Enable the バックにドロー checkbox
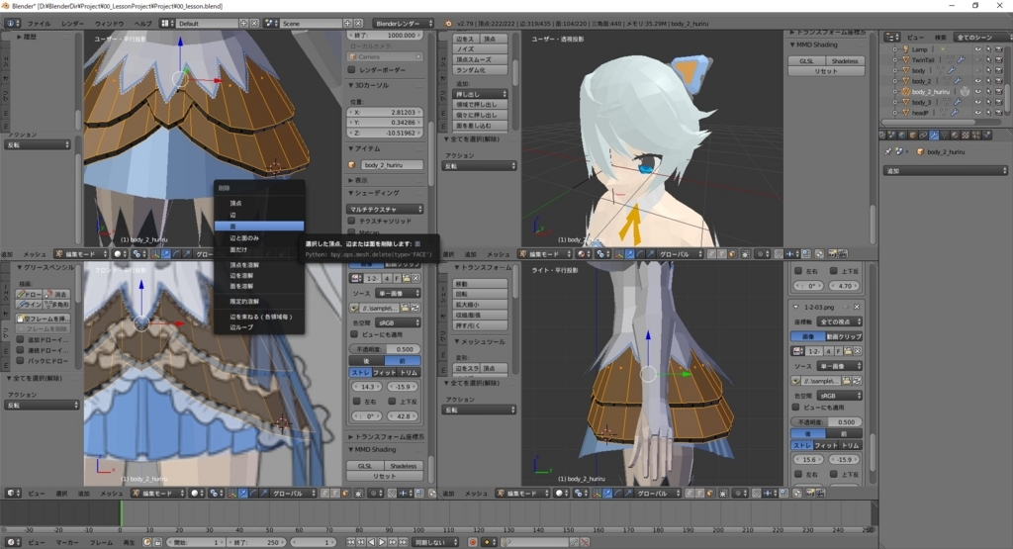Screen dimensions: 1013x549 tap(20, 360)
